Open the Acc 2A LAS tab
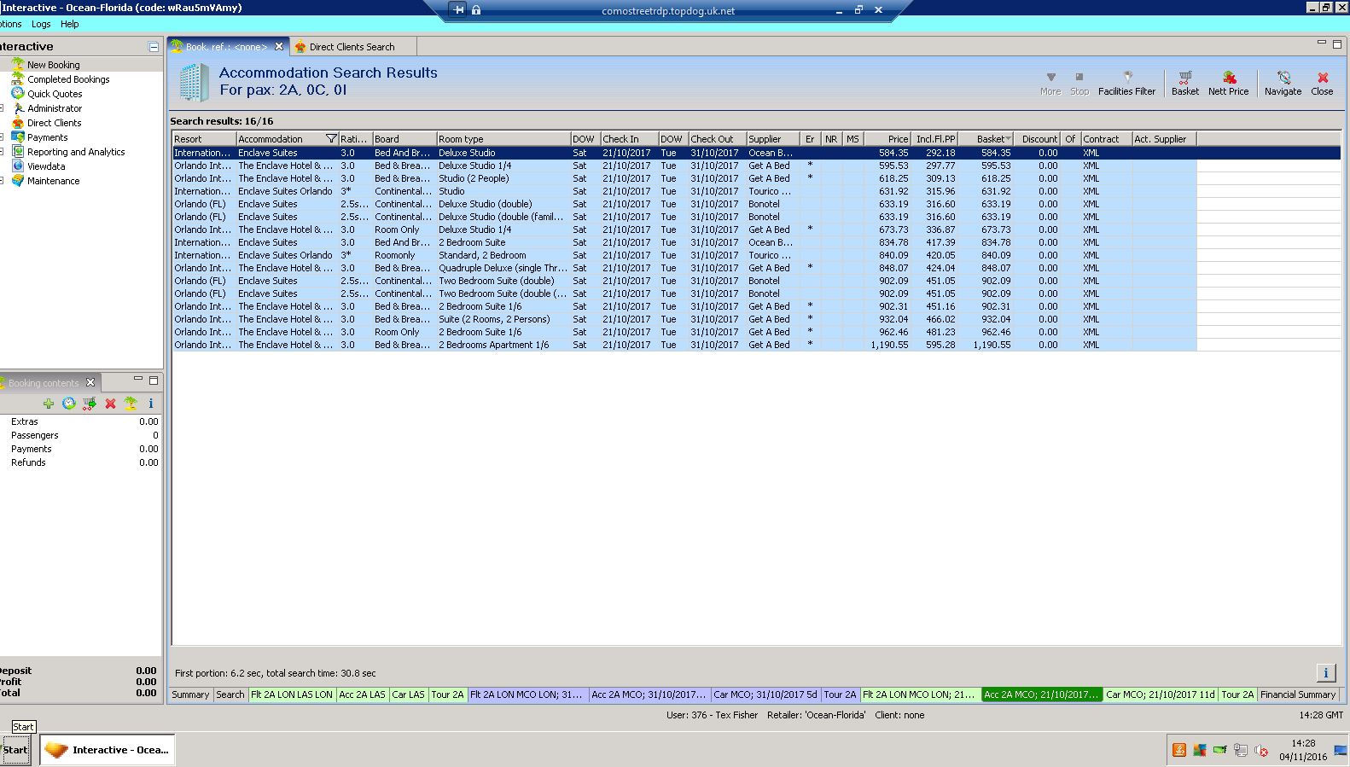 pyautogui.click(x=363, y=694)
